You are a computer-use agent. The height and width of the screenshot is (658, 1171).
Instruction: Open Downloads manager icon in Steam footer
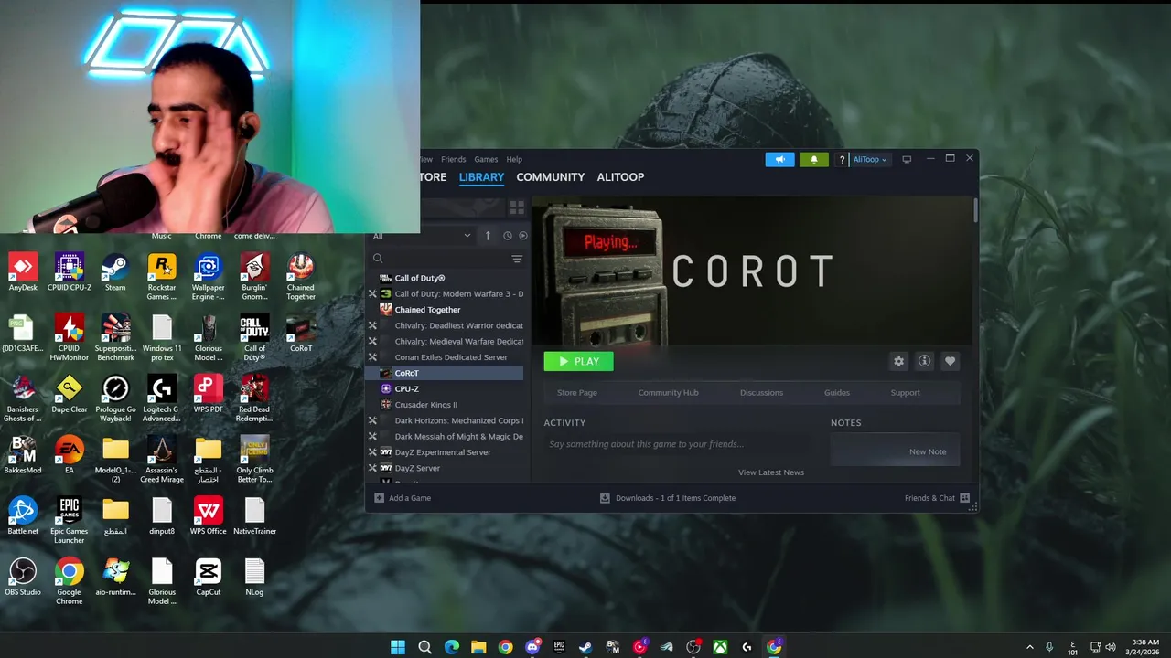pos(605,498)
